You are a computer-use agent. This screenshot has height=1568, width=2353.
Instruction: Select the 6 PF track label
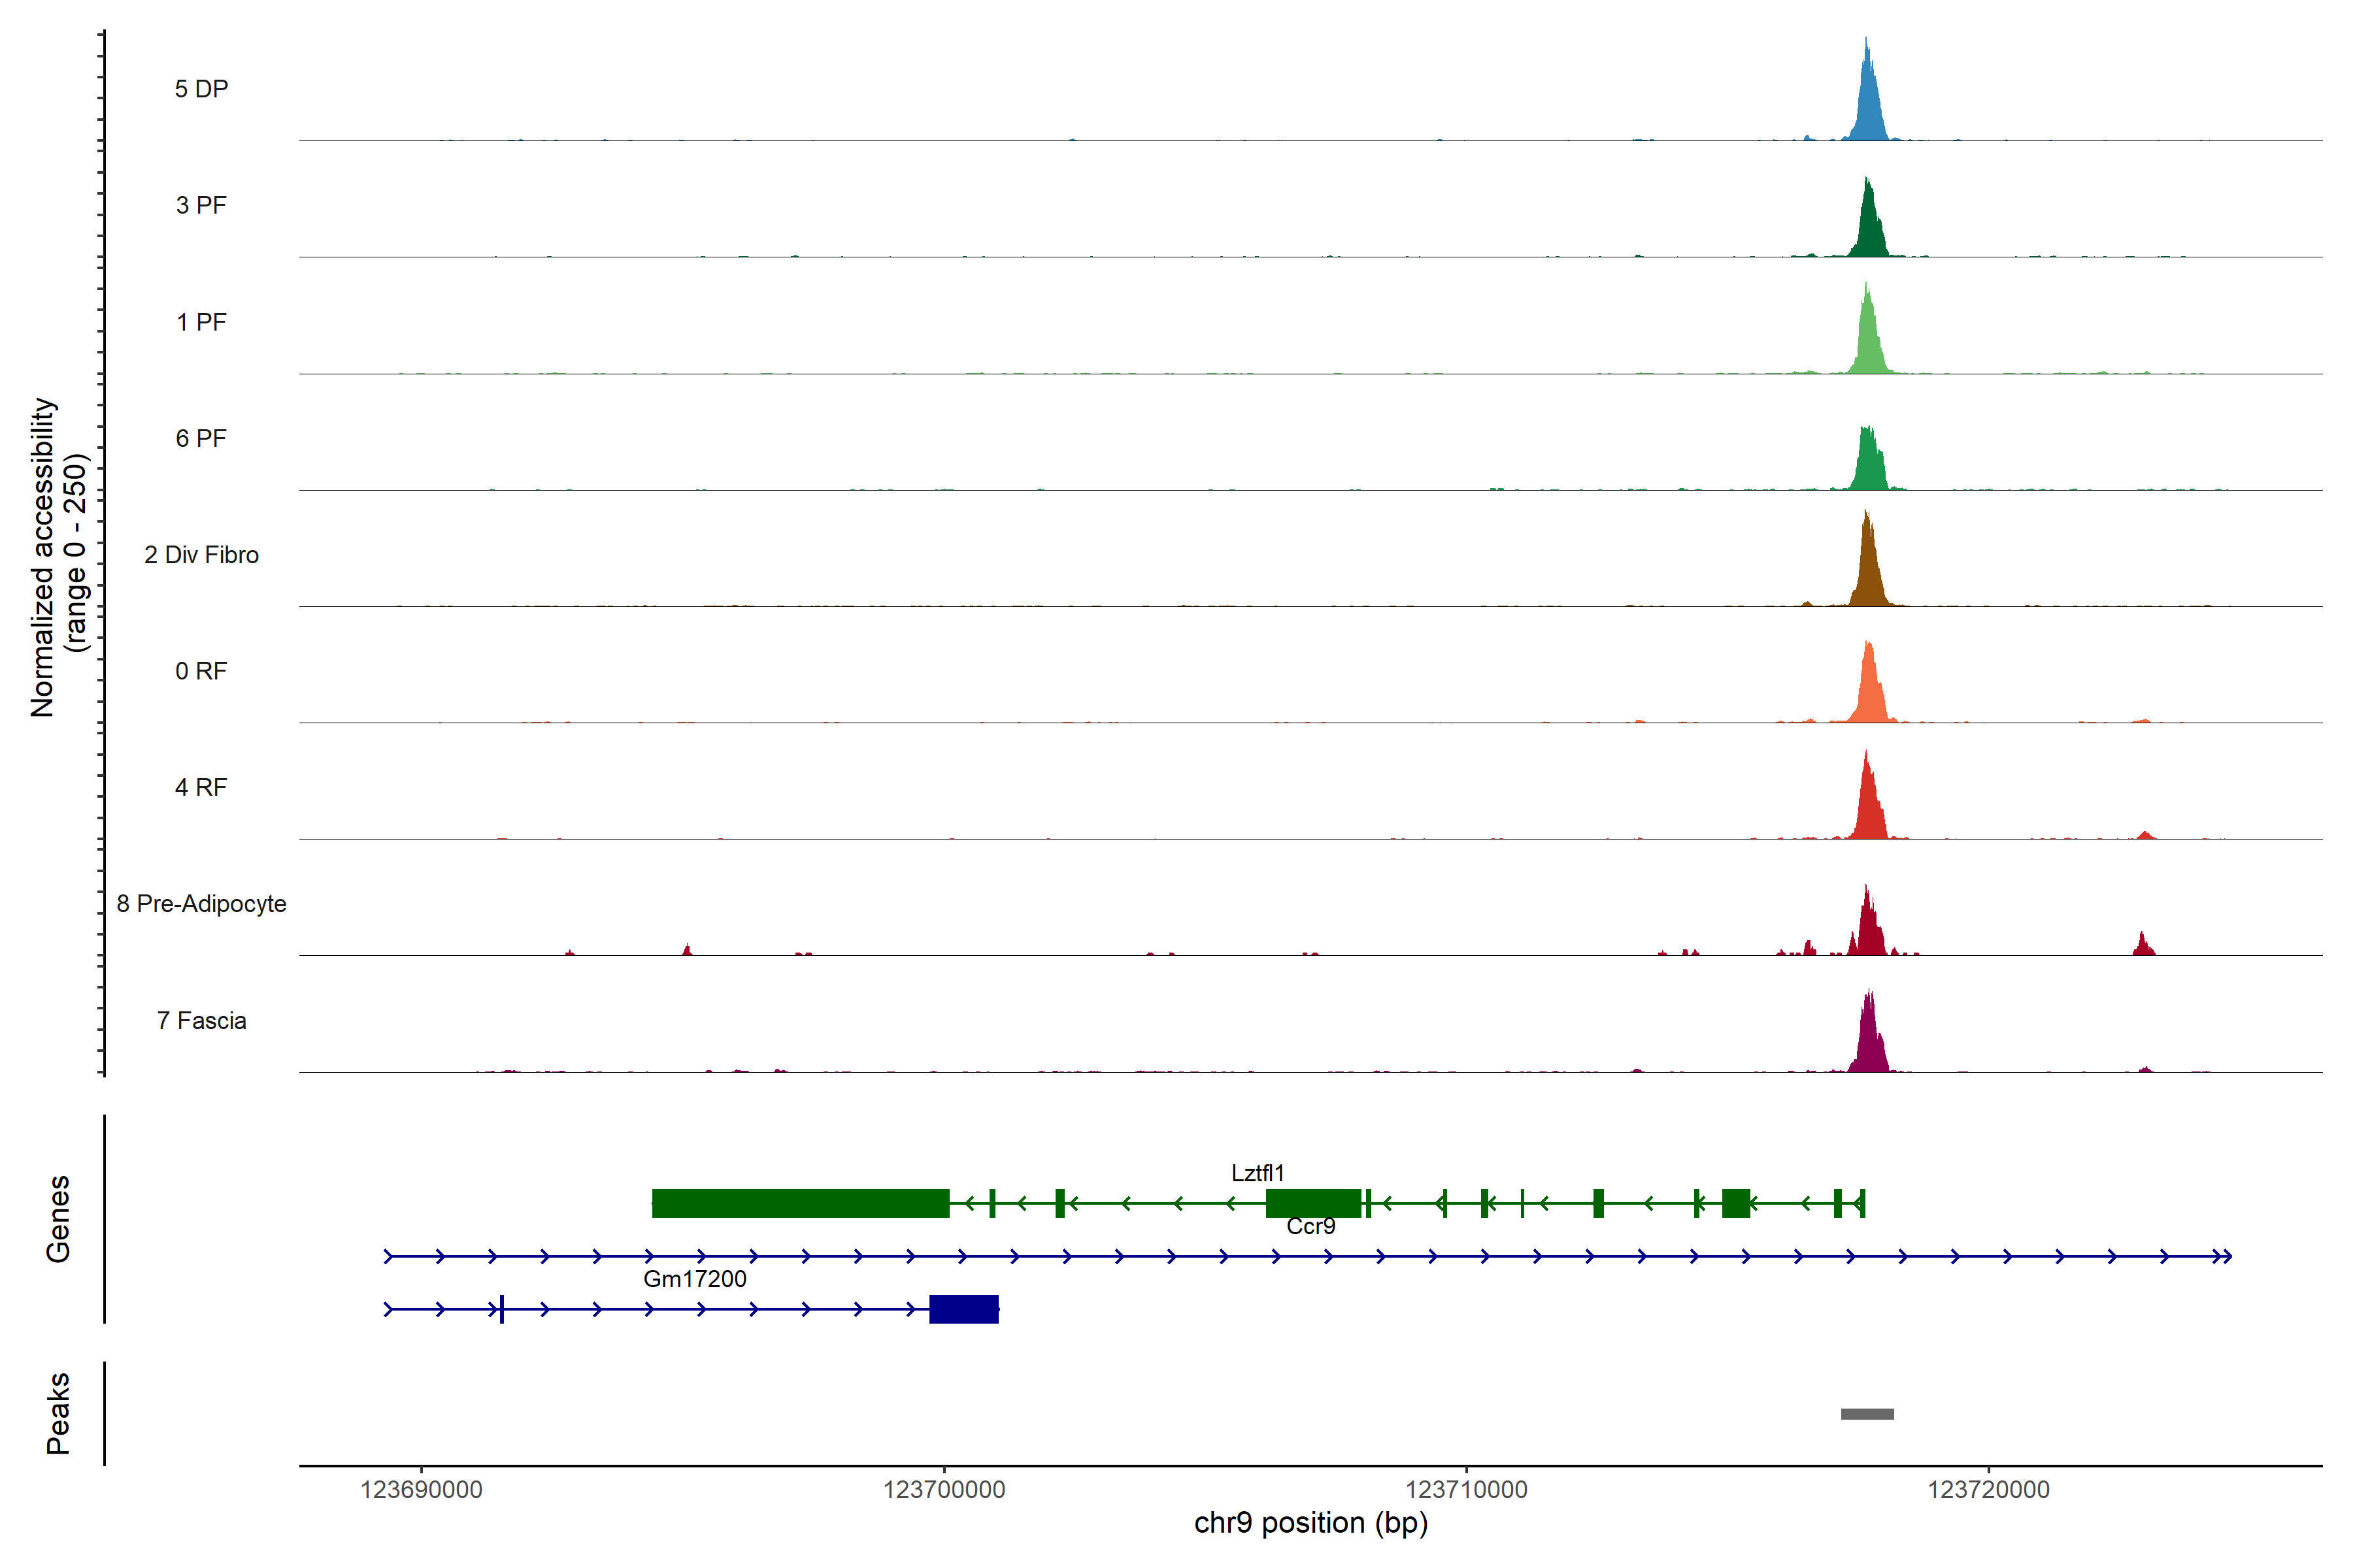[x=201, y=438]
